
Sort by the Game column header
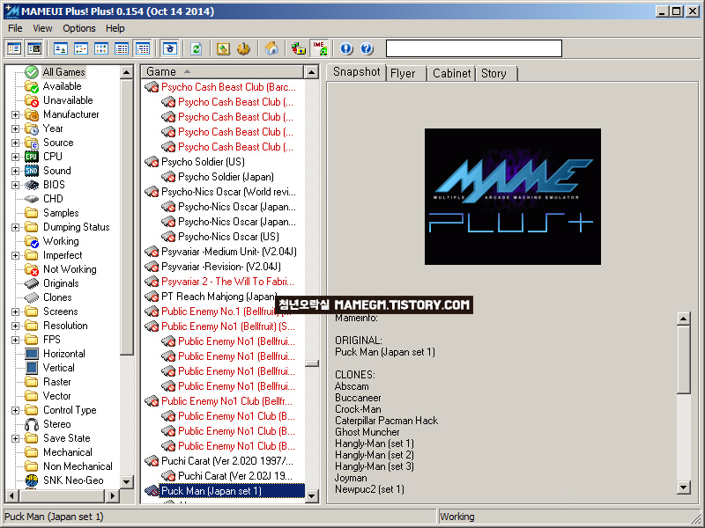point(223,72)
